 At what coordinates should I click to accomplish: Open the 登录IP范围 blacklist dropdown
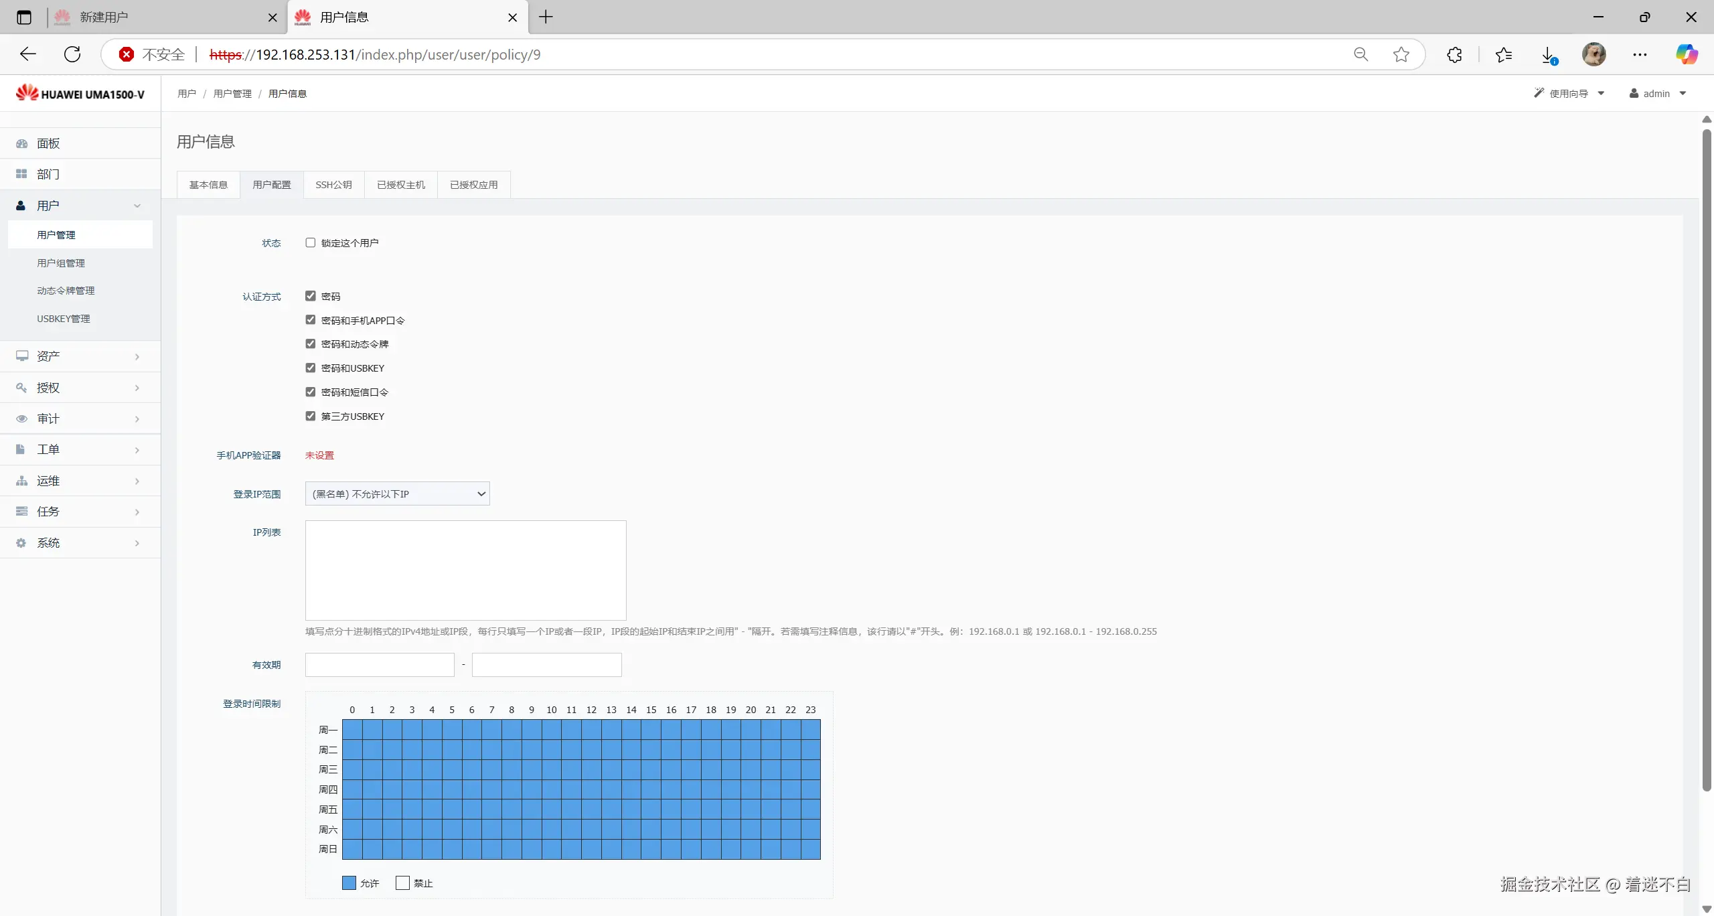tap(397, 494)
